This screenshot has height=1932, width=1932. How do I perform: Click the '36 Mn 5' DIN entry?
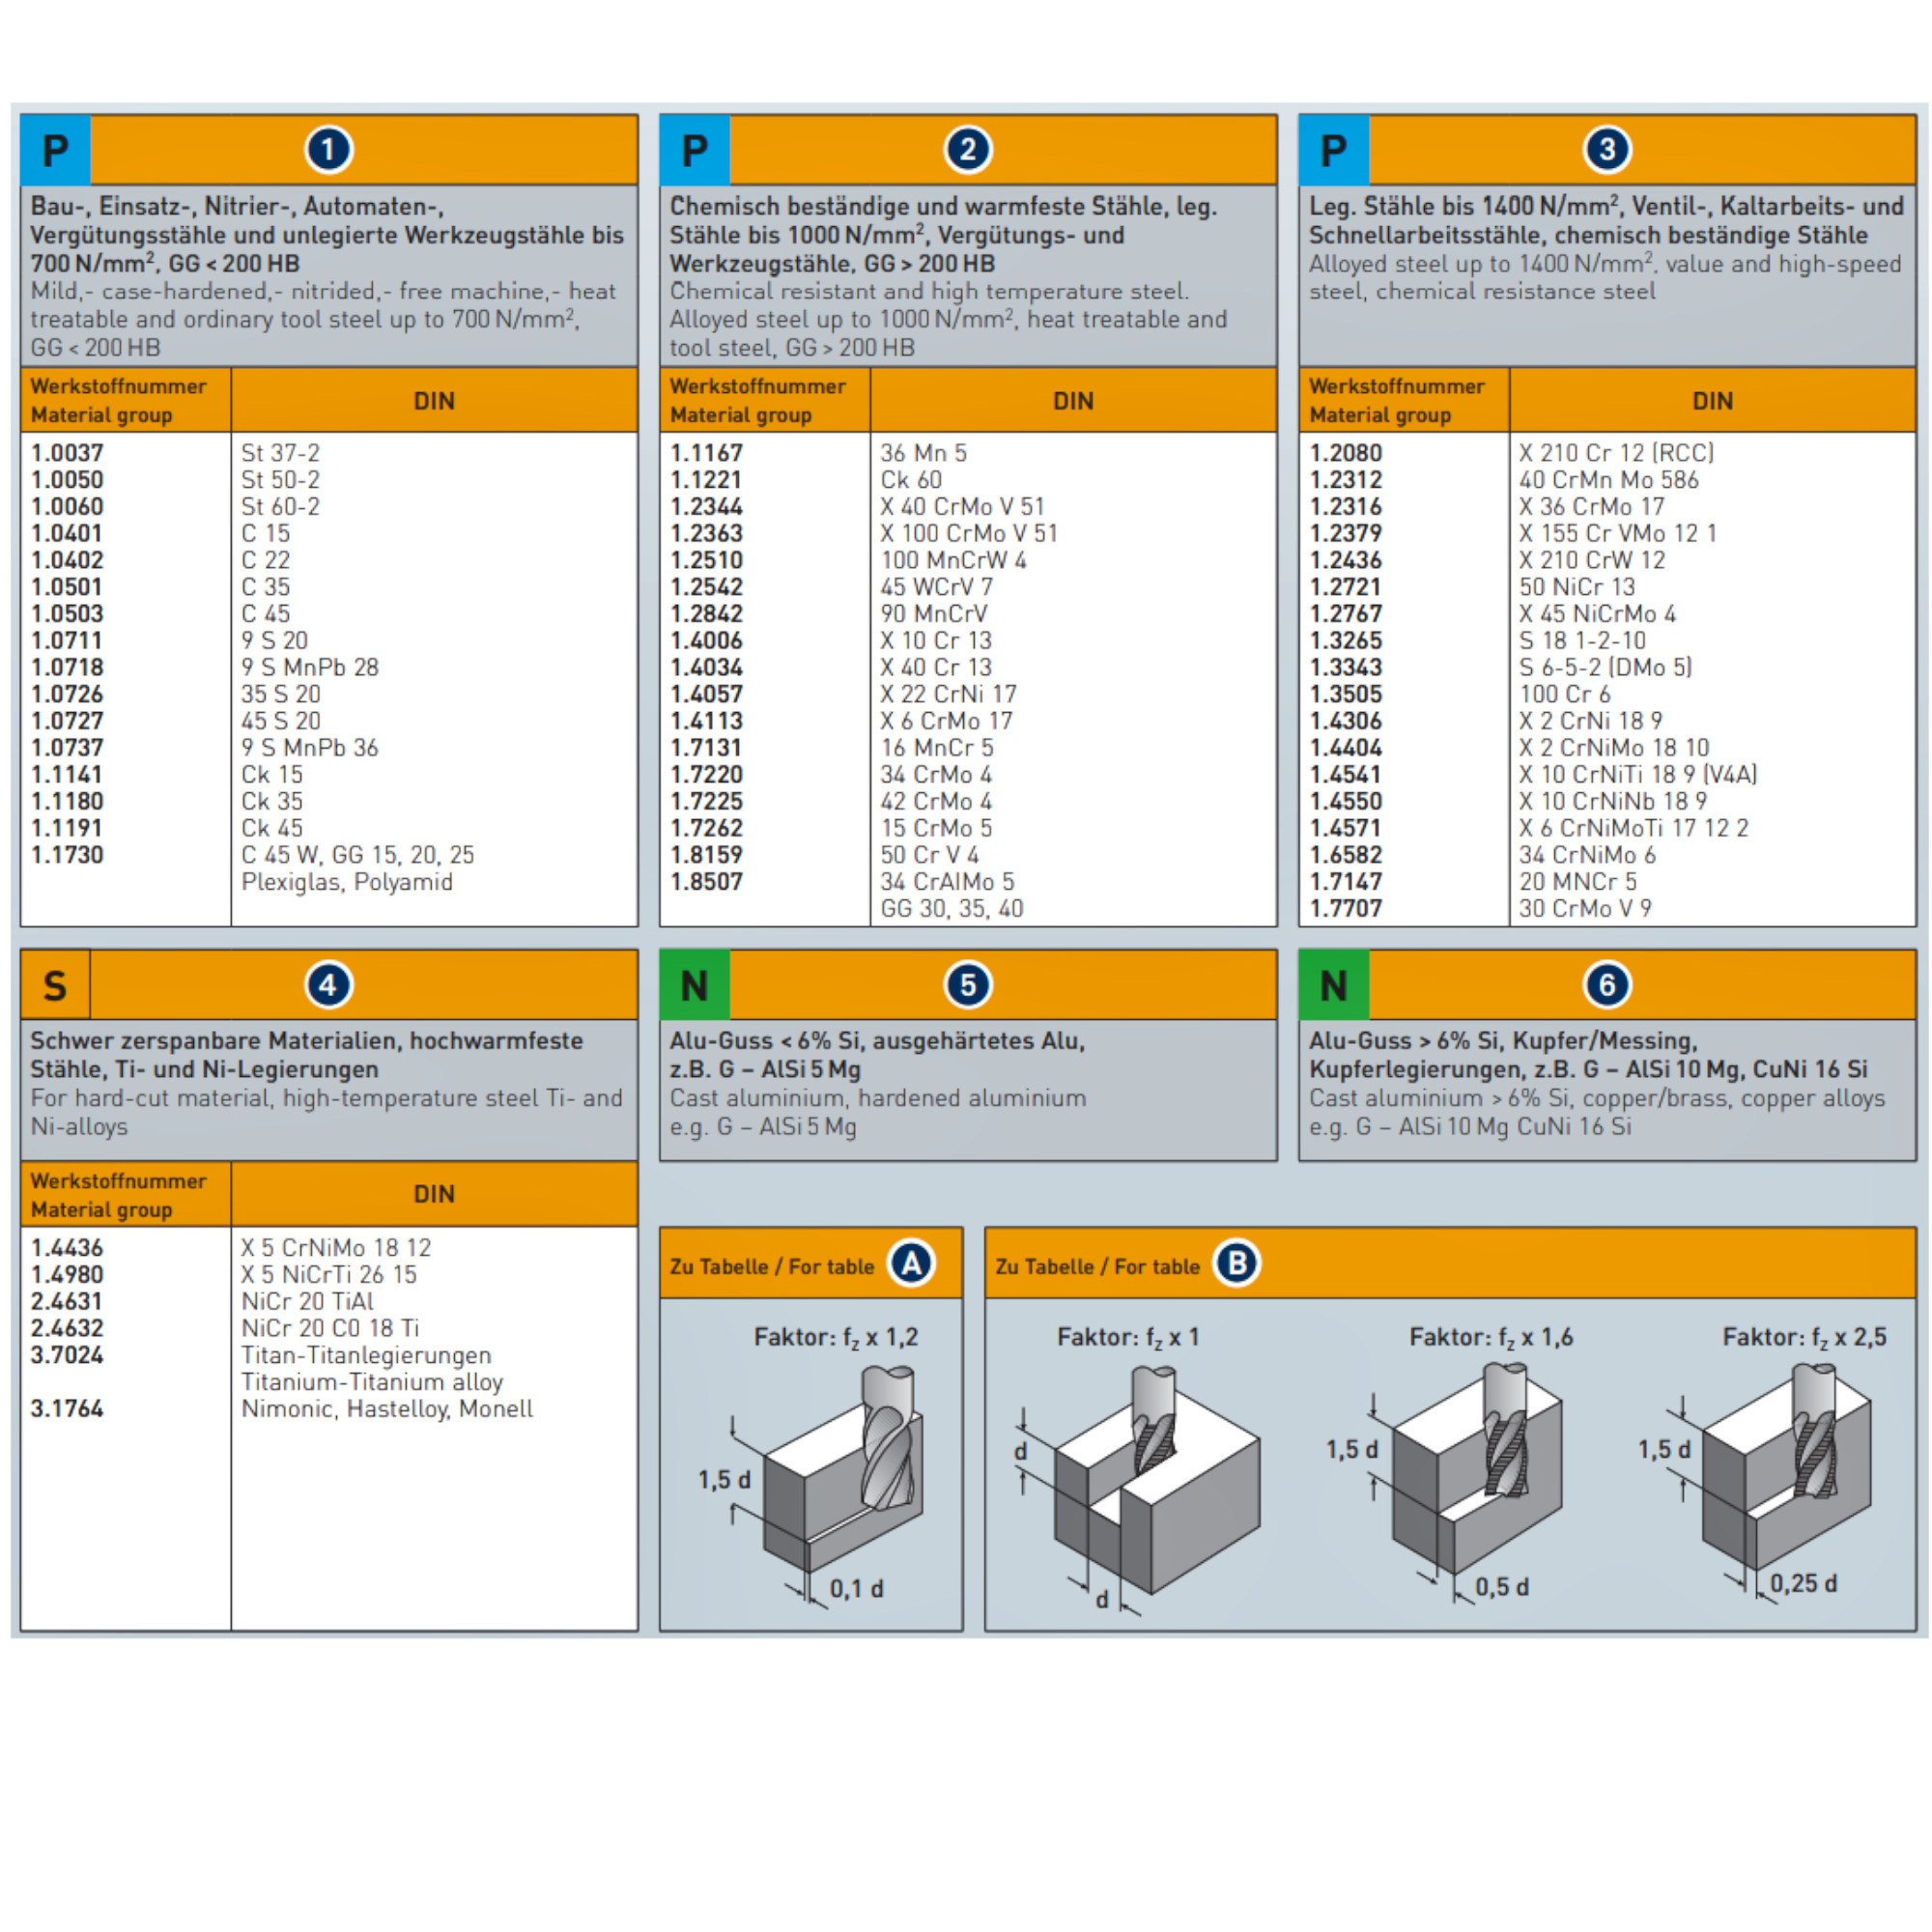point(924,453)
